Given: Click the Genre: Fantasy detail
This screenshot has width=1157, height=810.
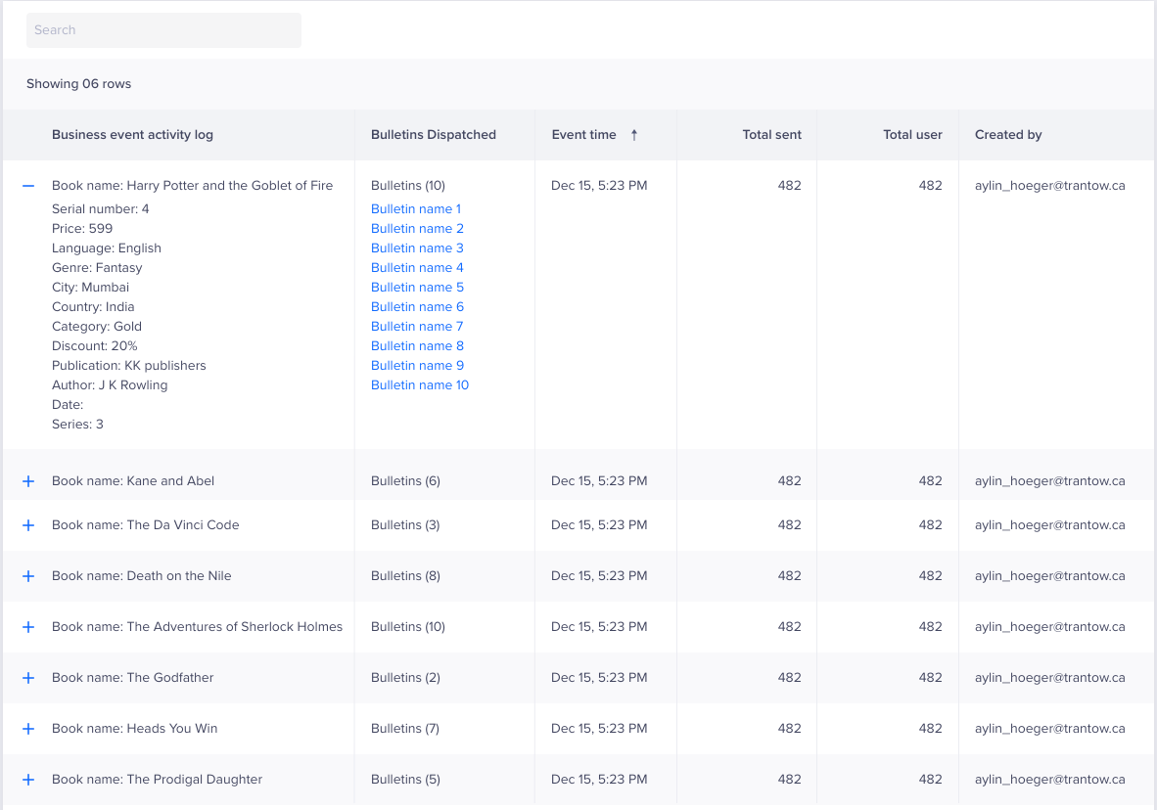Looking at the screenshot, I should pos(97,268).
